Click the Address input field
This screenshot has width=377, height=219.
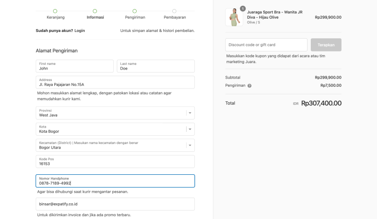[115, 82]
